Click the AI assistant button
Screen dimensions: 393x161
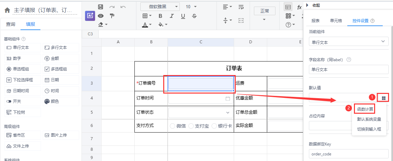pyautogui.click(x=90, y=16)
